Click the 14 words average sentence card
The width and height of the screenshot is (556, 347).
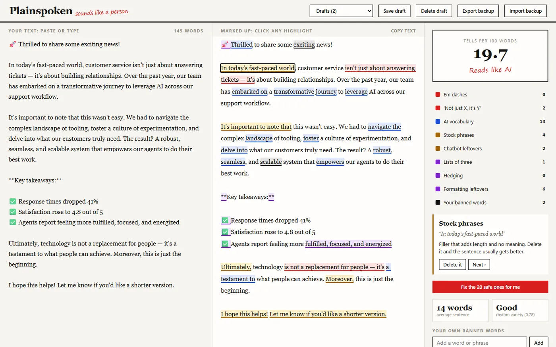460,311
